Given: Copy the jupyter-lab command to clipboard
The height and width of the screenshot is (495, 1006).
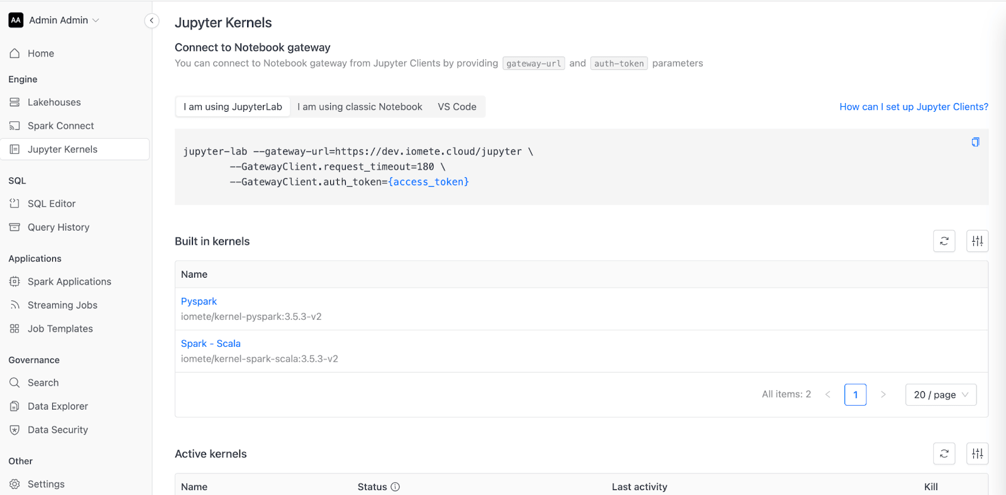Looking at the screenshot, I should tap(975, 142).
